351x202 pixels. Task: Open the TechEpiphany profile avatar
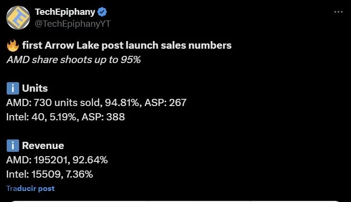pyautogui.click(x=18, y=18)
